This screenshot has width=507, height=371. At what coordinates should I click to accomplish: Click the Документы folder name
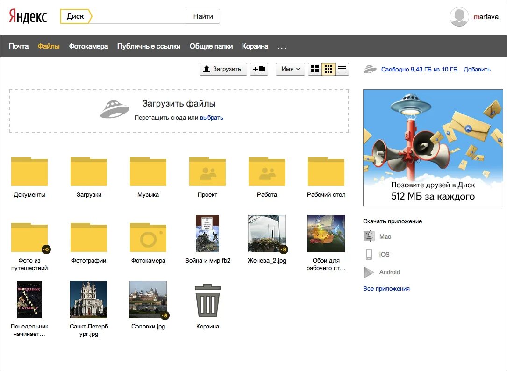[29, 195]
